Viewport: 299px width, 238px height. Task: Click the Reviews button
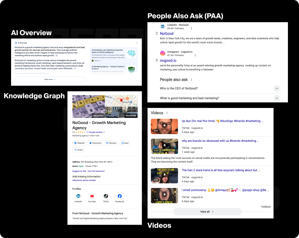click(111, 143)
